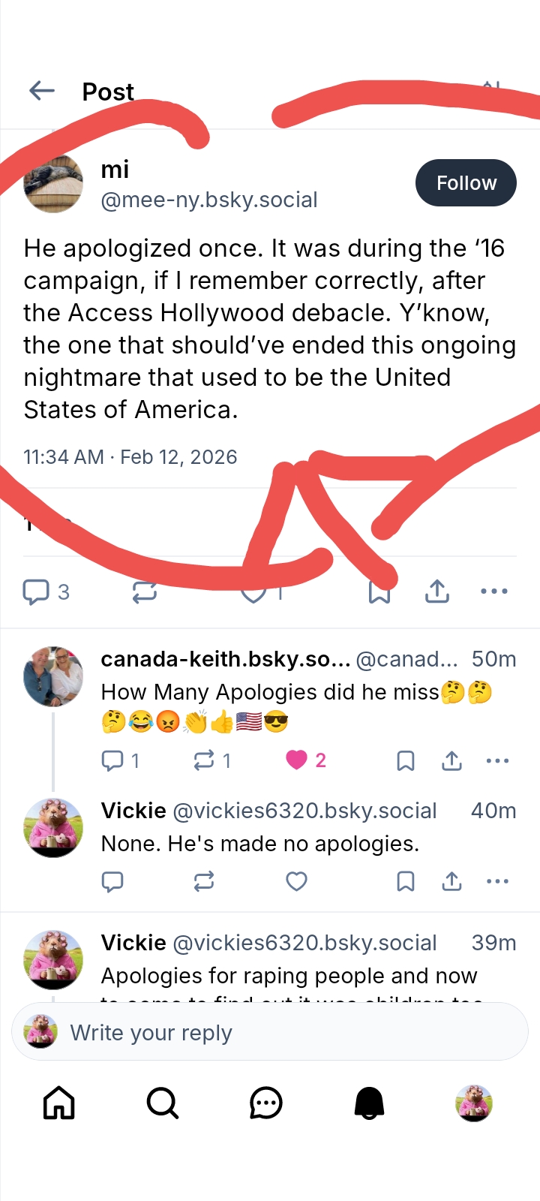Open Search tab in bottom navigation
This screenshot has height=1201, width=540.
(x=162, y=1103)
